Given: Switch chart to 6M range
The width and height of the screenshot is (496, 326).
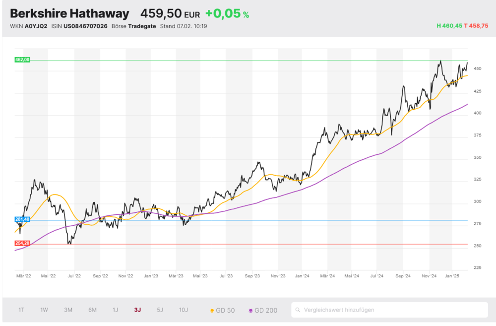Looking at the screenshot, I should point(92,310).
